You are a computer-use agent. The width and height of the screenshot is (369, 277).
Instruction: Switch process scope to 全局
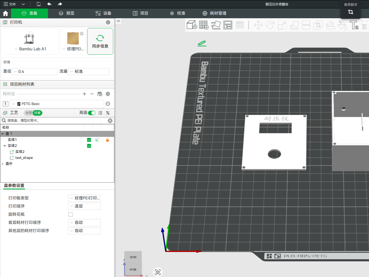29,113
